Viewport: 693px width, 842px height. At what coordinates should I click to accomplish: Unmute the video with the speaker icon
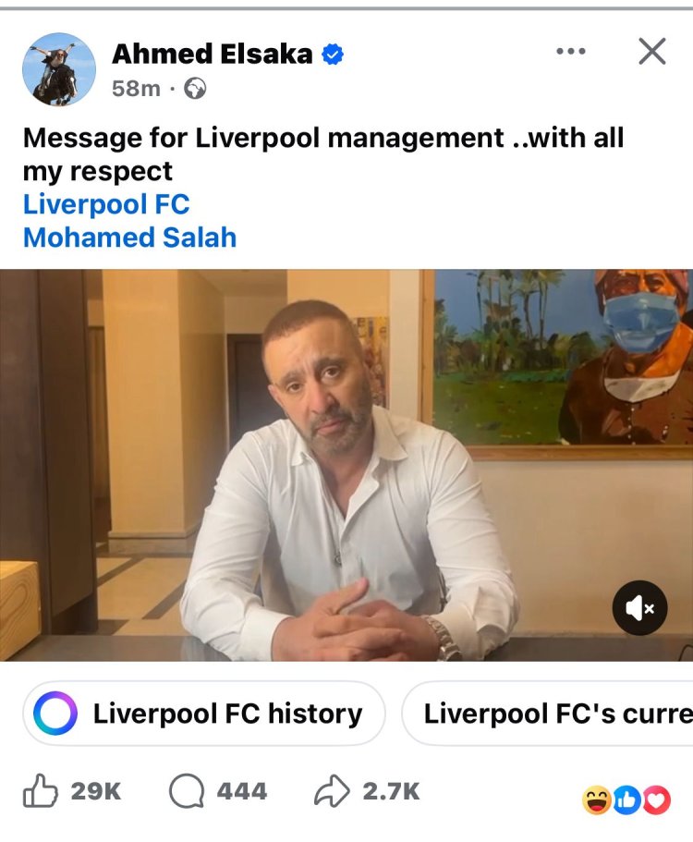tap(639, 608)
